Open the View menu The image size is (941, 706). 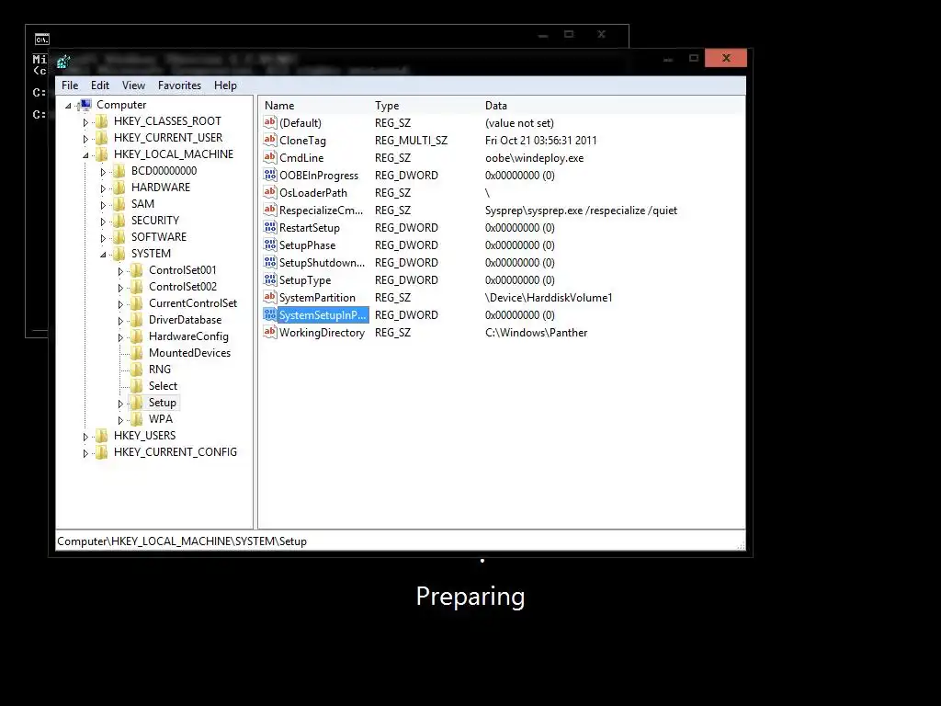point(133,85)
